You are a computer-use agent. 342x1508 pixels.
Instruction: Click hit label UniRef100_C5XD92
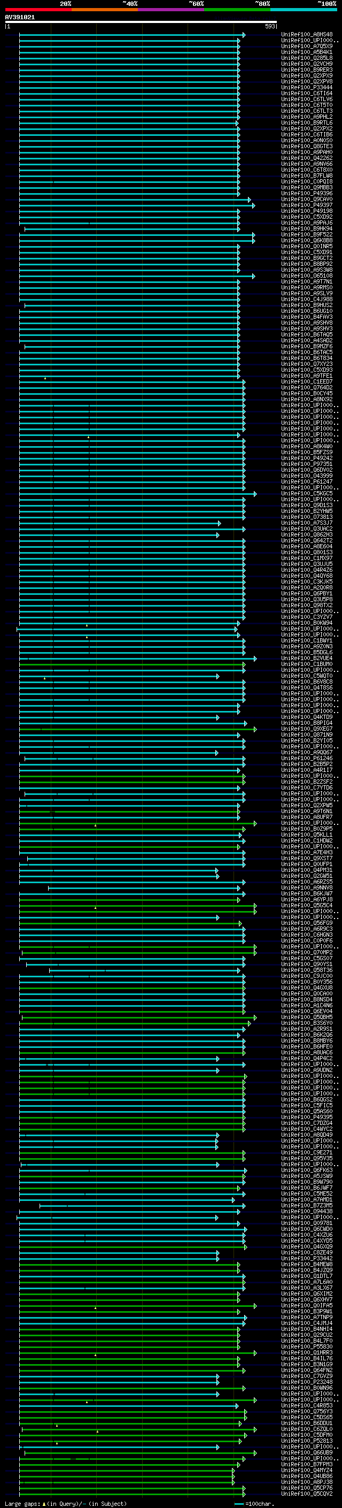click(x=307, y=217)
